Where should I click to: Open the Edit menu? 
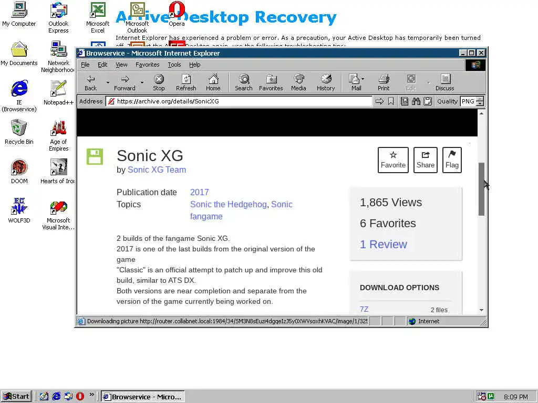coord(102,65)
